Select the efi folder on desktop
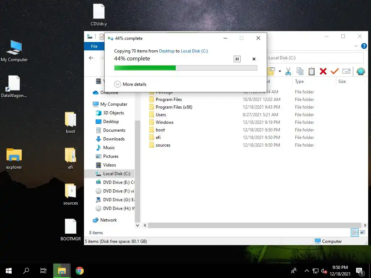This screenshot has width=371, height=278. 71,159
